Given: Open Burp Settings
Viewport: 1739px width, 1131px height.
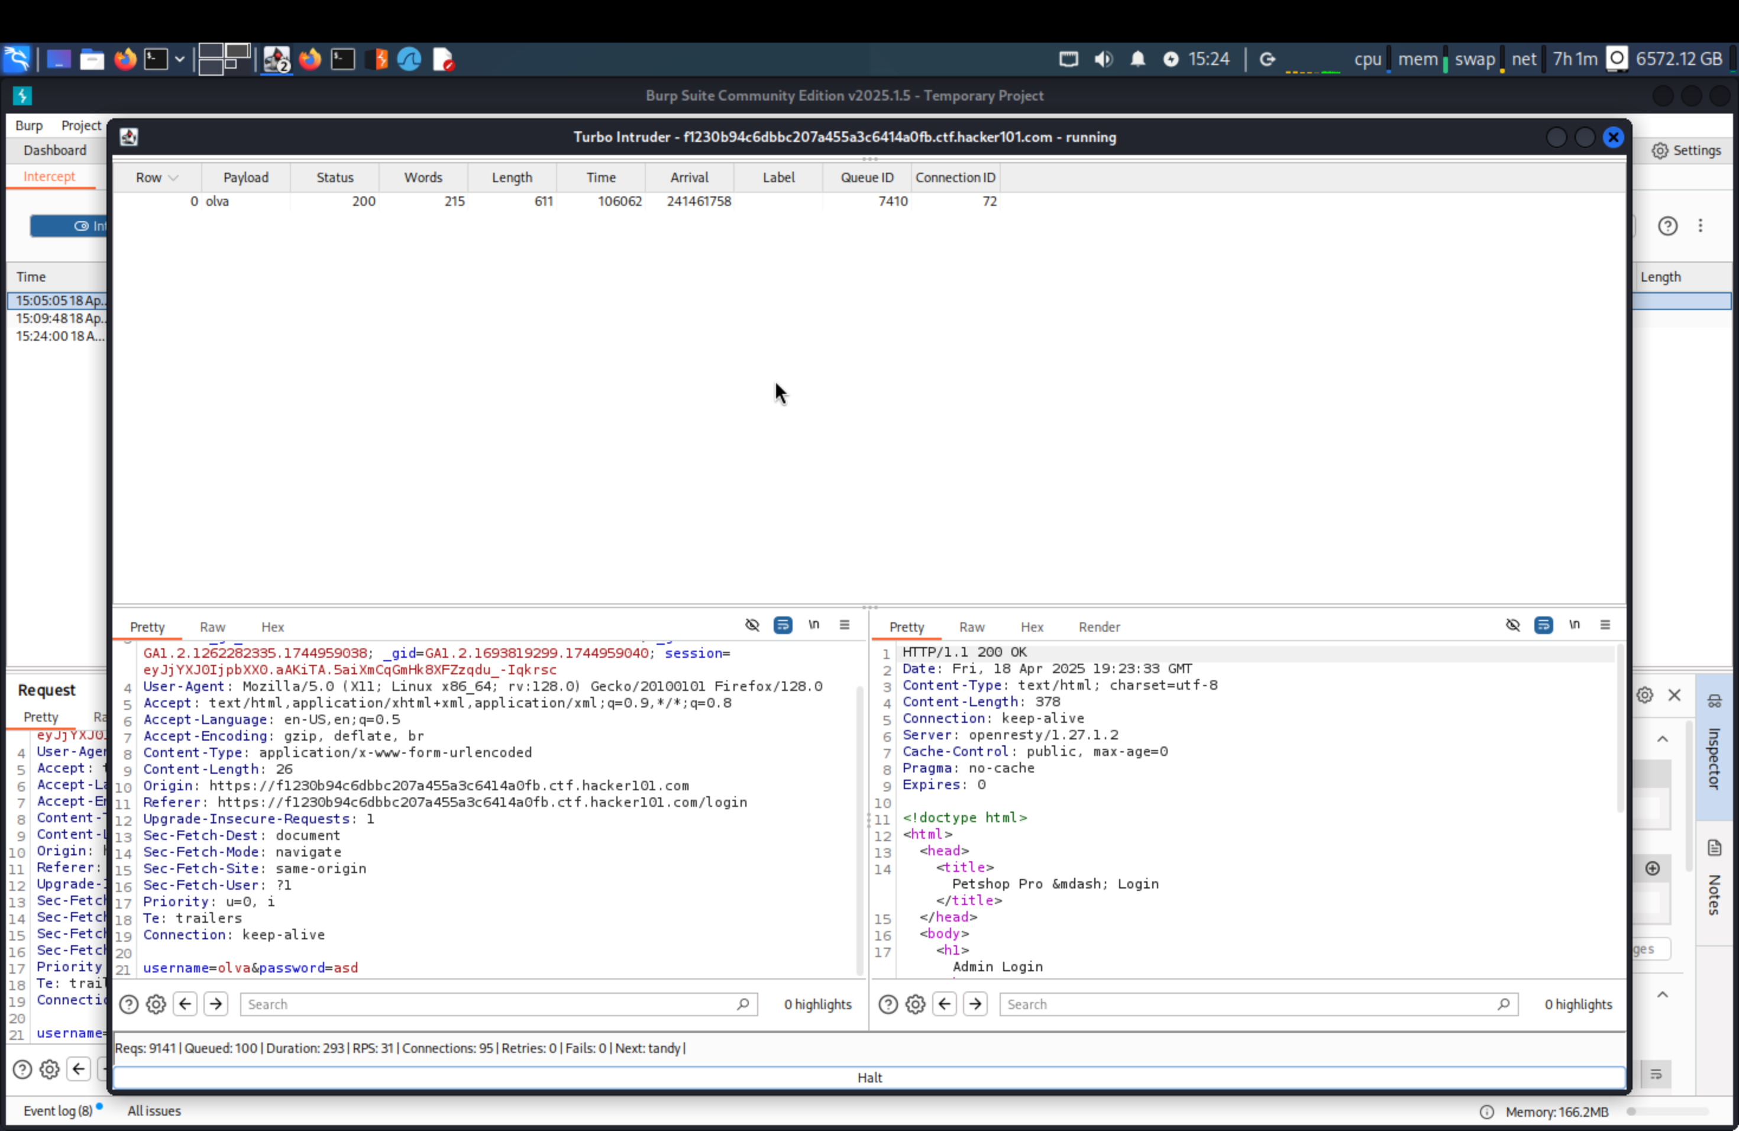Looking at the screenshot, I should pos(1686,150).
